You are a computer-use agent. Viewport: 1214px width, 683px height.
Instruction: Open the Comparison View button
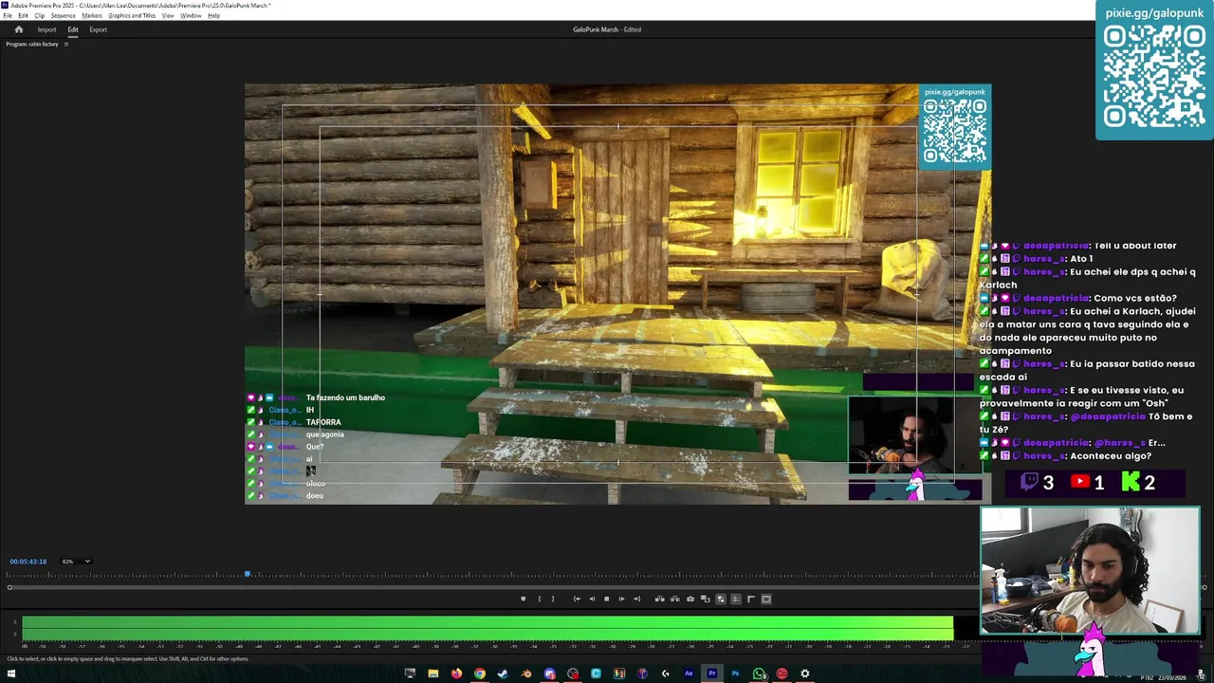coord(705,599)
